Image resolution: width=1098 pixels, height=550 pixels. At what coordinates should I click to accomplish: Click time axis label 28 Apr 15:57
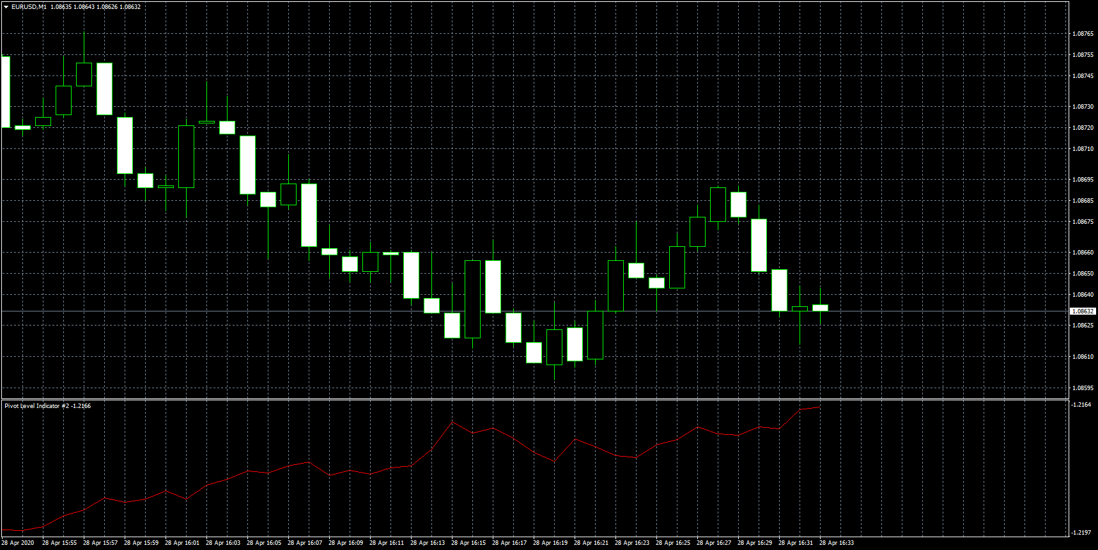coord(100,543)
